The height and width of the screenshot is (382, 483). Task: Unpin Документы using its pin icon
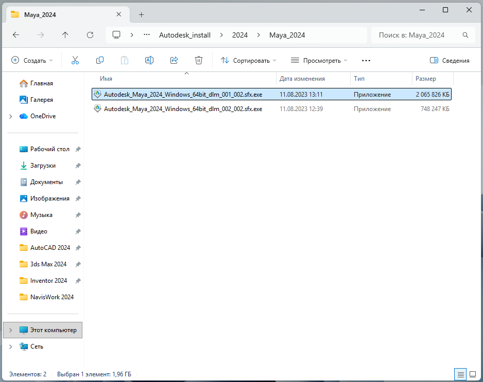pyautogui.click(x=78, y=182)
